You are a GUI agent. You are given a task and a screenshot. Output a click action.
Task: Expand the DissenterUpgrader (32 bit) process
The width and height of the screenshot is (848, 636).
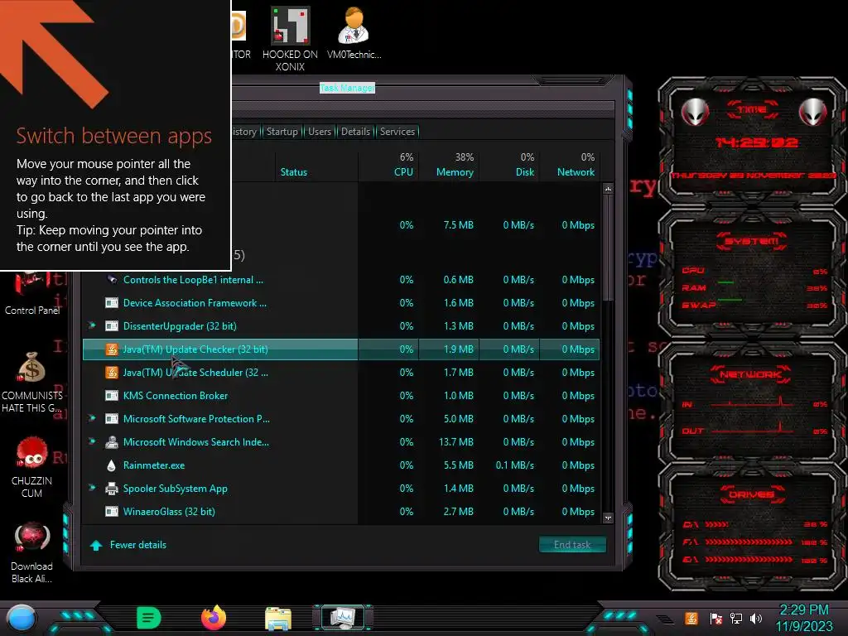tap(92, 325)
